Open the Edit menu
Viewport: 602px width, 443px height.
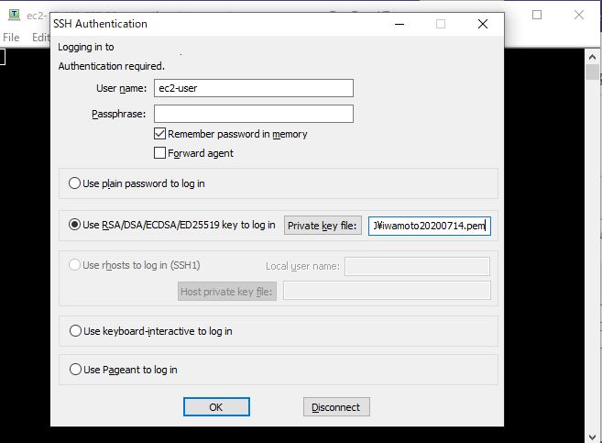coord(40,38)
